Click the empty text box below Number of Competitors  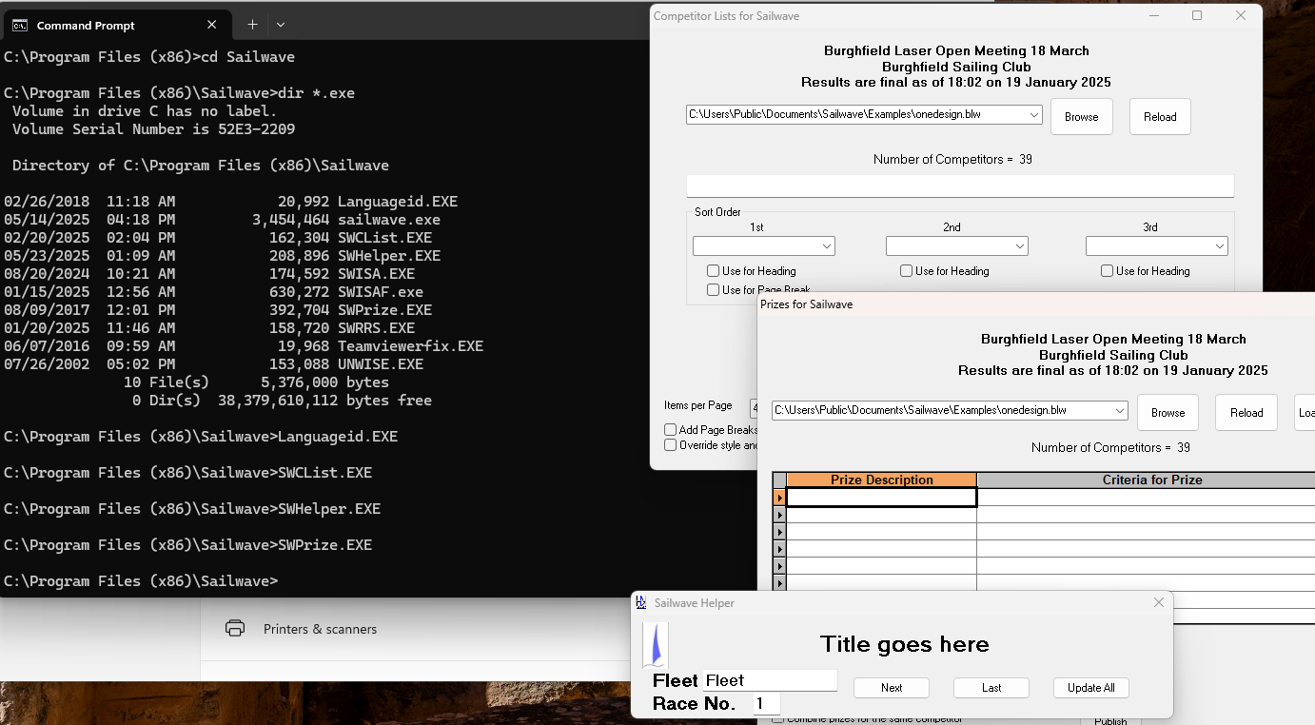tap(960, 186)
